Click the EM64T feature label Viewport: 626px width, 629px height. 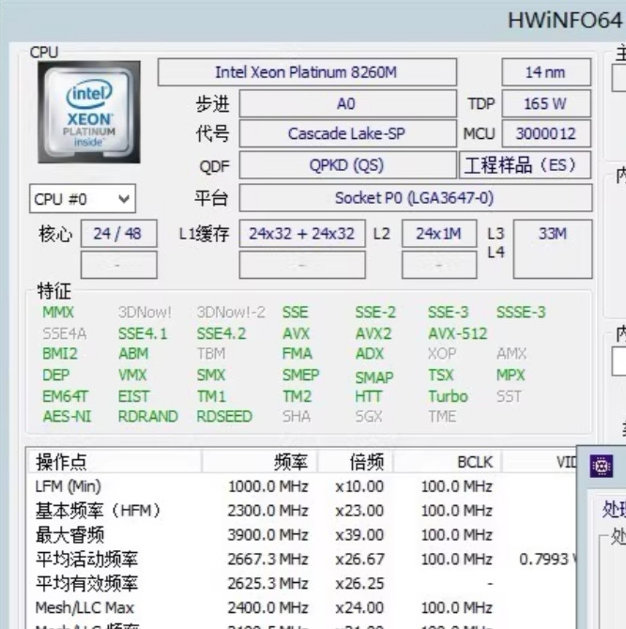65,396
